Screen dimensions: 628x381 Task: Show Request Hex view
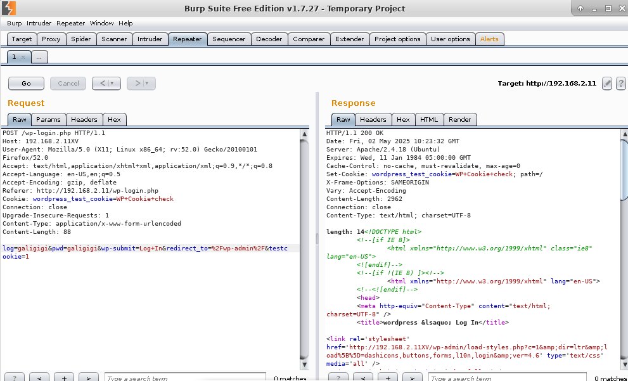(x=114, y=119)
